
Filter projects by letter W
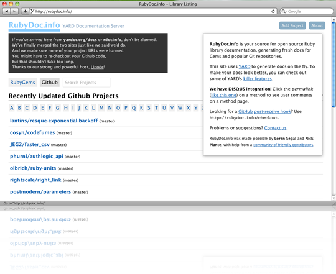point(180,108)
